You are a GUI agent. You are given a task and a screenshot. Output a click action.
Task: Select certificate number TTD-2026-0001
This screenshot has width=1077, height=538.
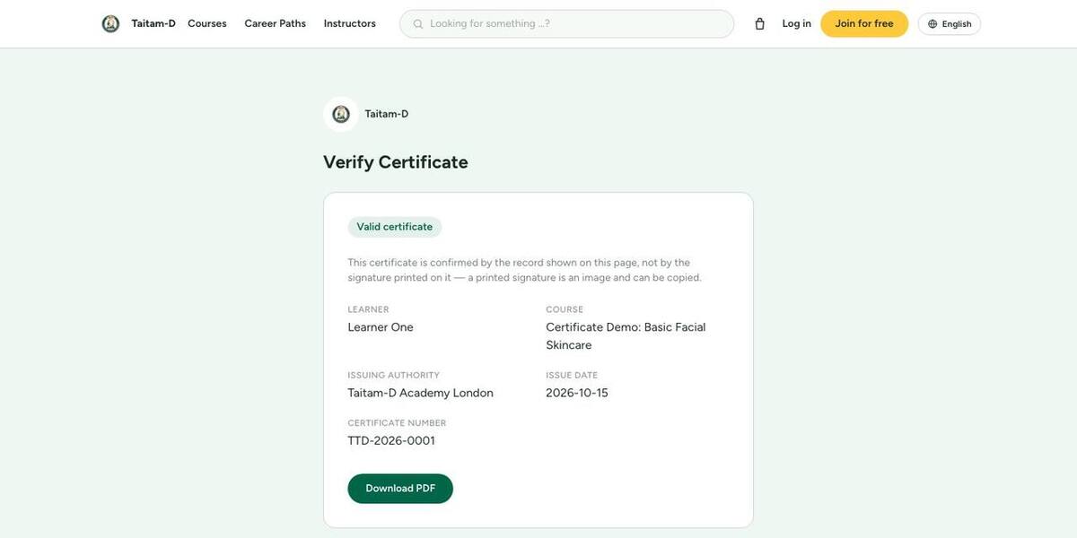click(x=391, y=440)
